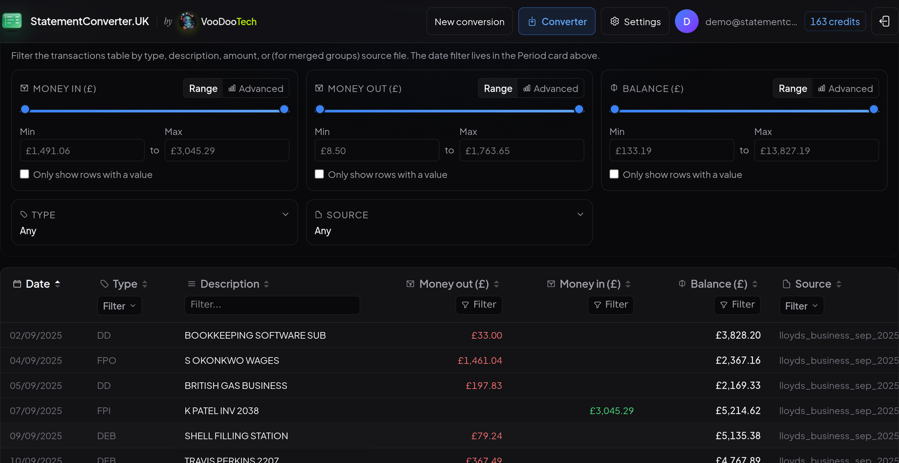Open Balance column Filter
The height and width of the screenshot is (463, 899).
tap(738, 305)
